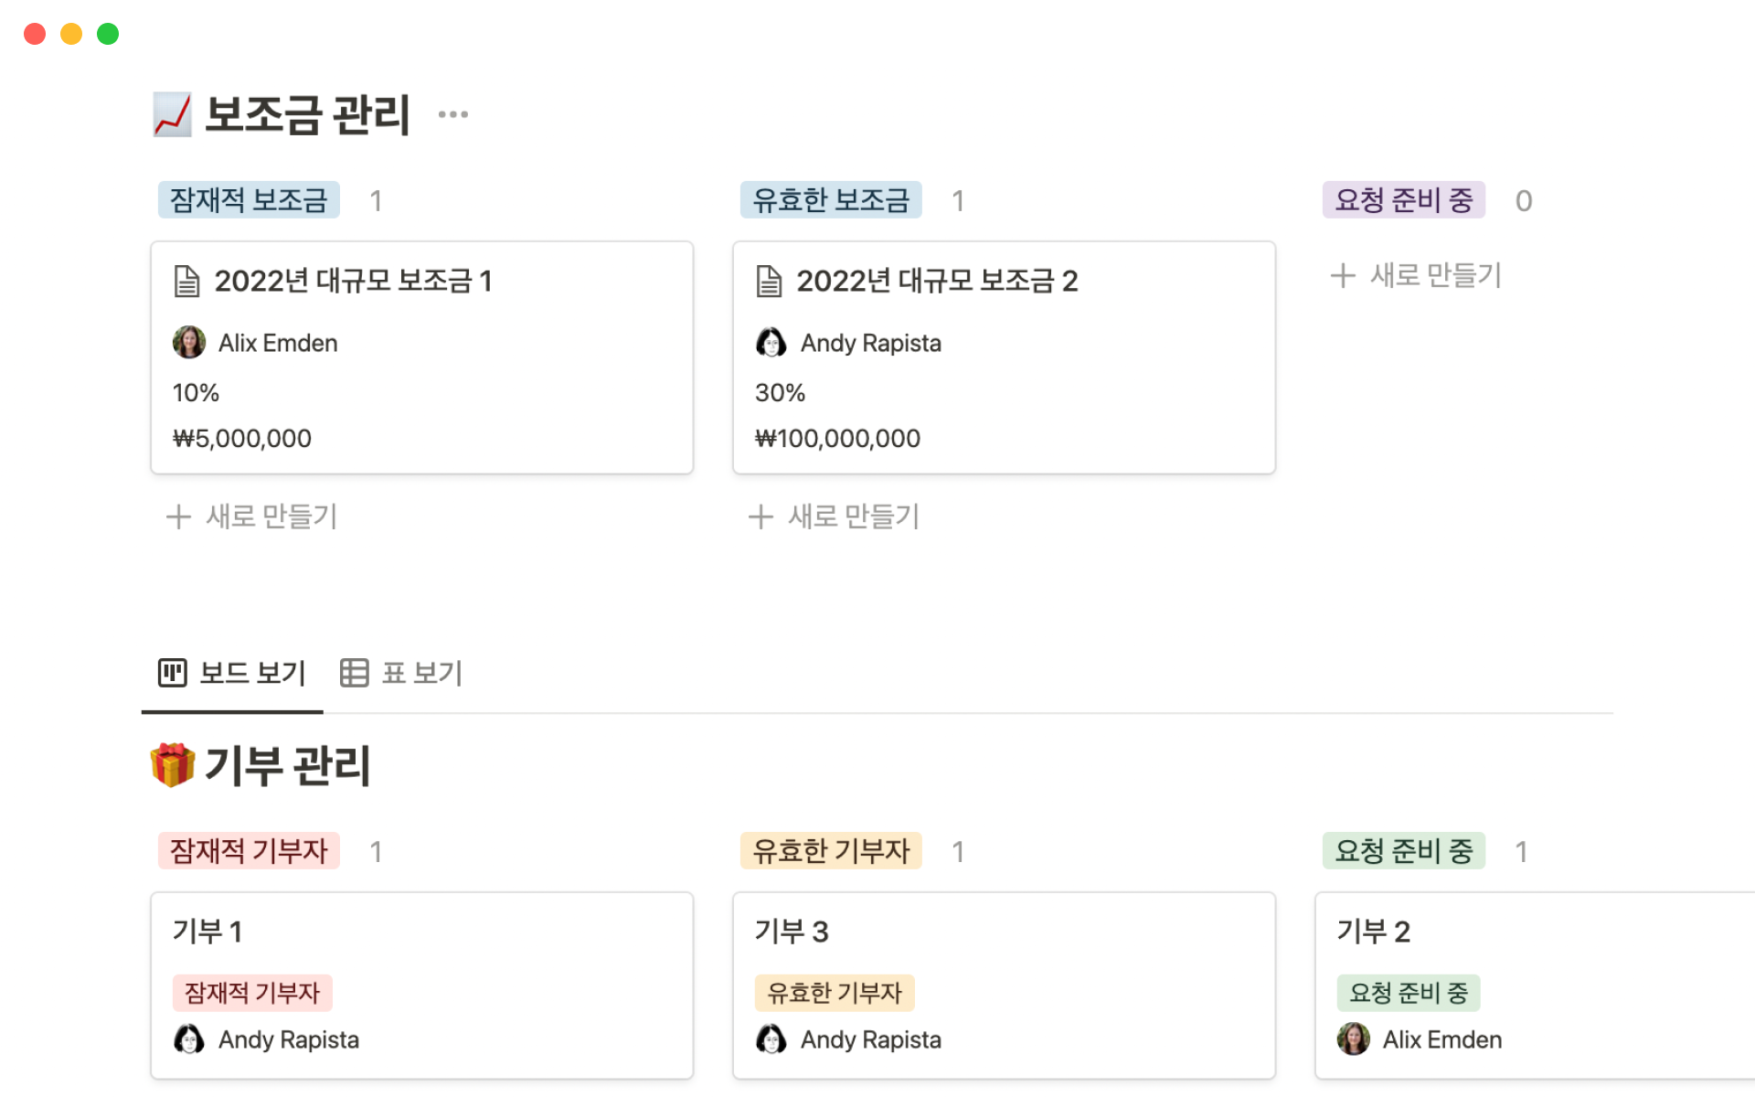This screenshot has height=1097, width=1755.
Task: Open the 기부 1 card
Action: (x=207, y=932)
